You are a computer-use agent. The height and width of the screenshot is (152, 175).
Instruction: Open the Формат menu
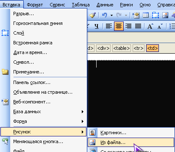click(35, 5)
